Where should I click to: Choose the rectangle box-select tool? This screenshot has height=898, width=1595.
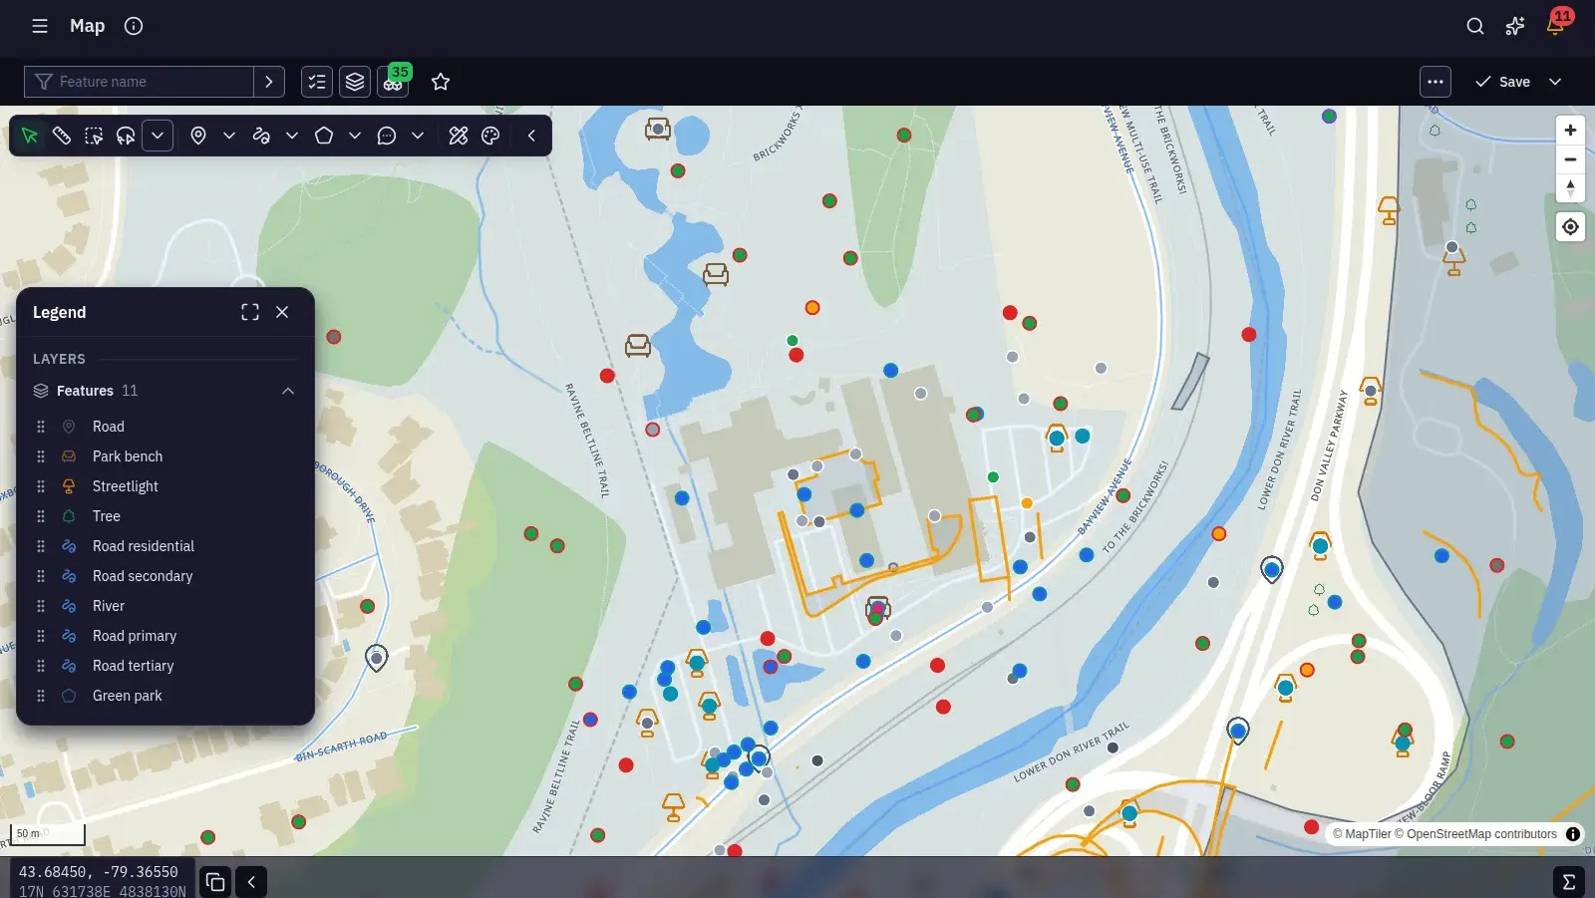[x=94, y=136]
